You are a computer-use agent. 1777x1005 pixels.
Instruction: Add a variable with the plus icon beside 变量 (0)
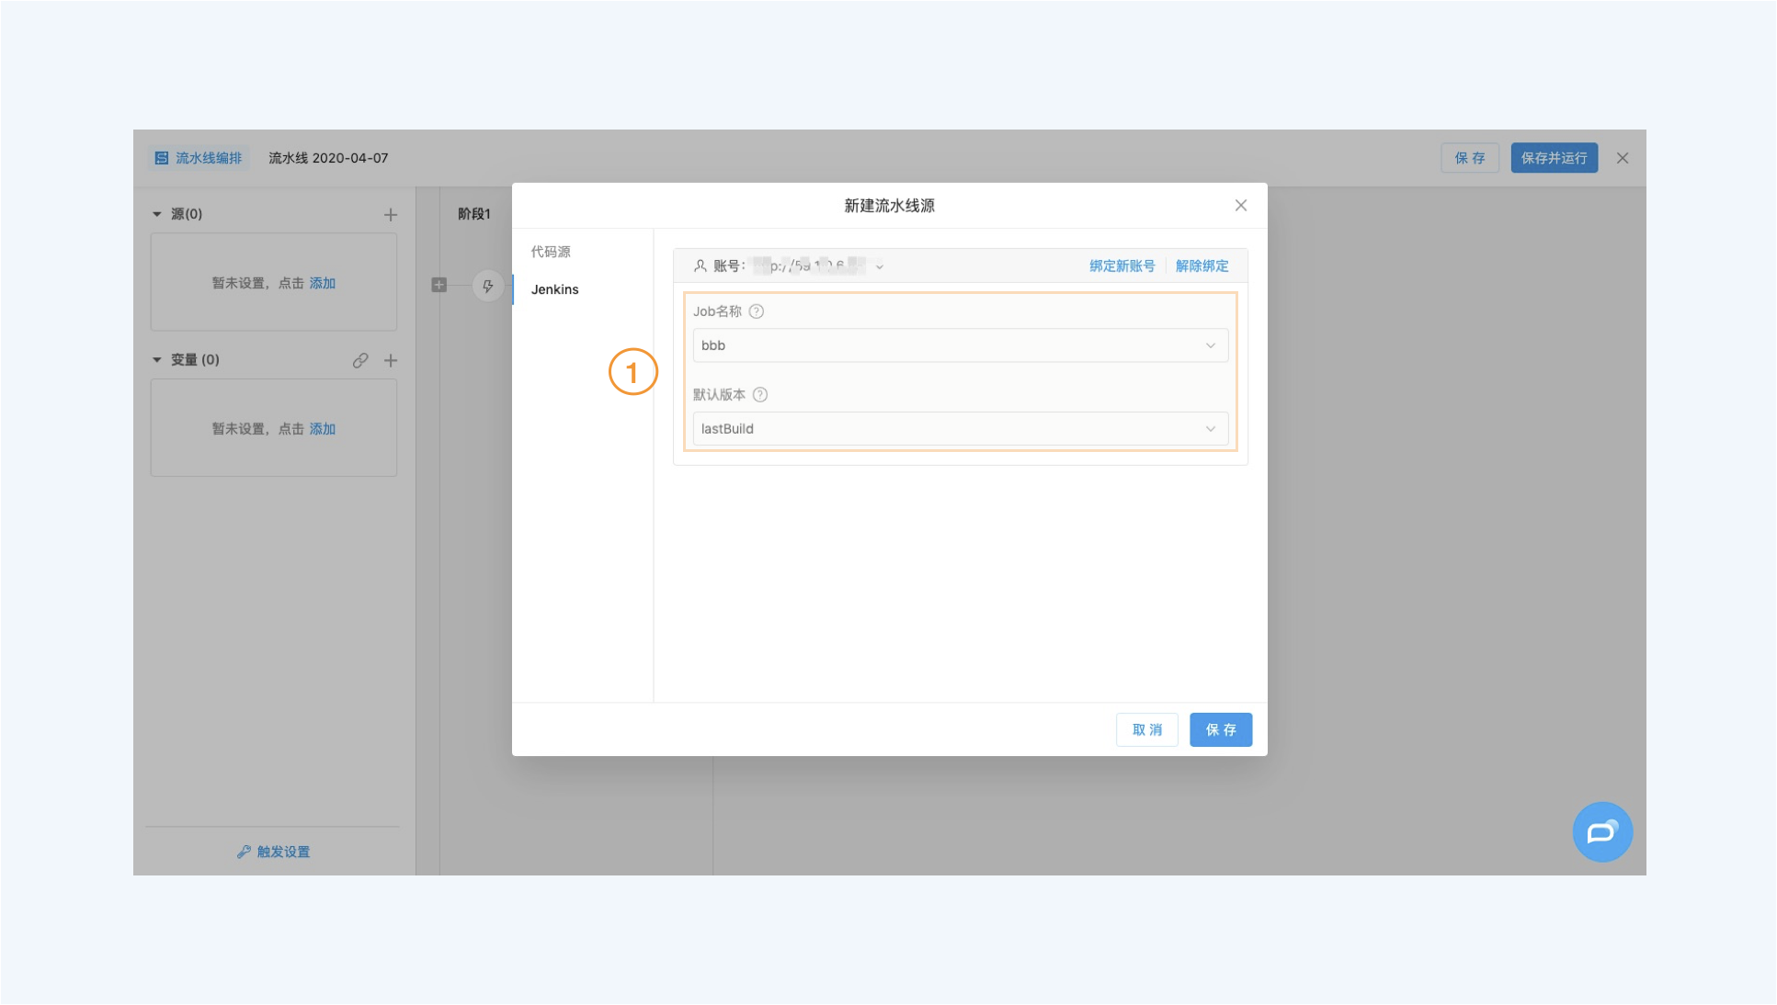tap(391, 360)
